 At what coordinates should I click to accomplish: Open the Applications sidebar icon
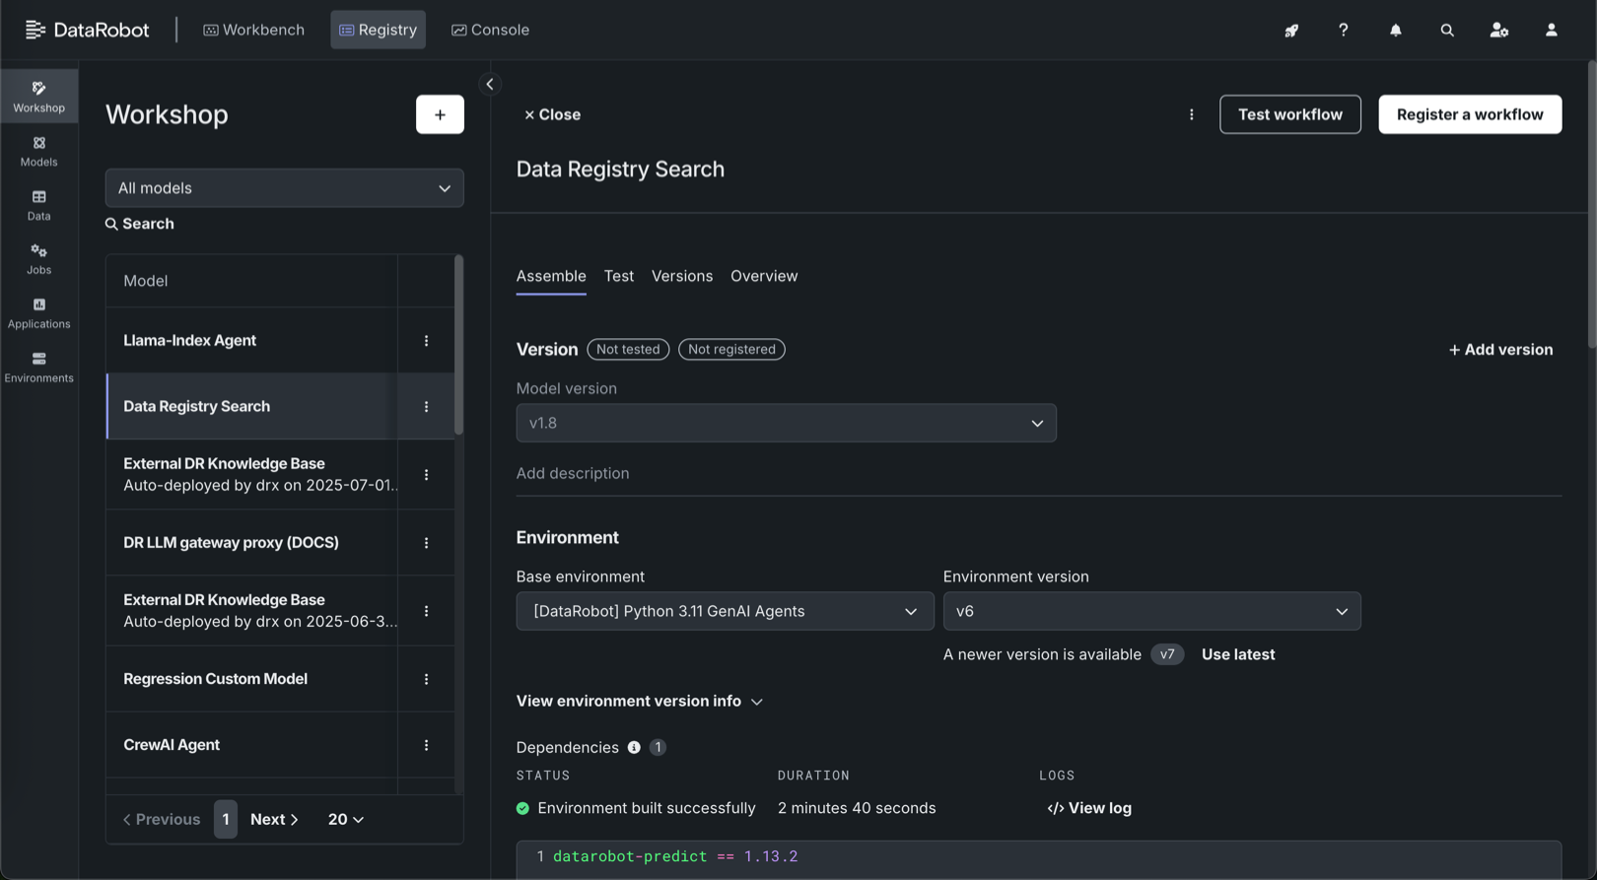coord(38,313)
